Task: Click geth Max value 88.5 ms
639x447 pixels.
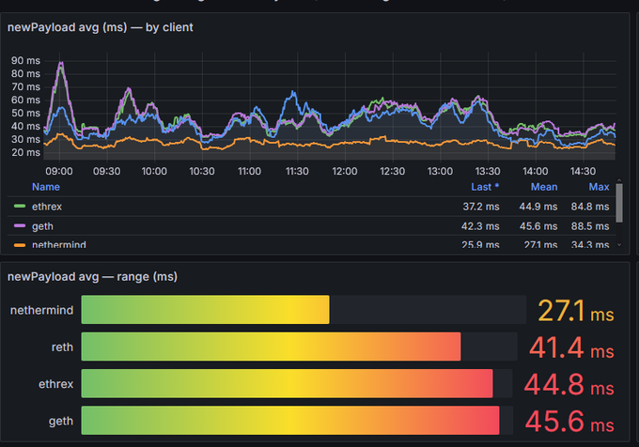Action: (590, 226)
